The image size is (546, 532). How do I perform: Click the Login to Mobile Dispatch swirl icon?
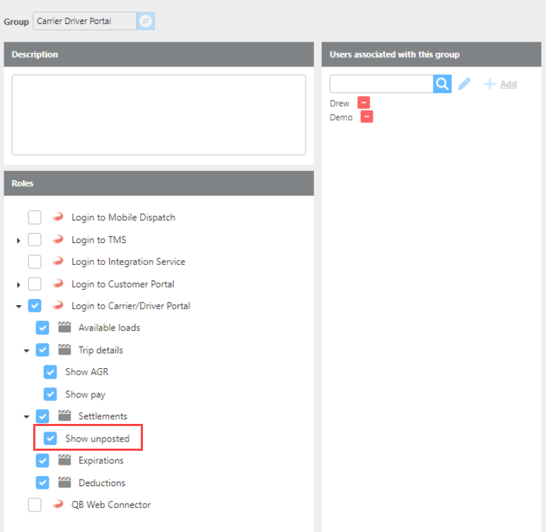point(58,218)
